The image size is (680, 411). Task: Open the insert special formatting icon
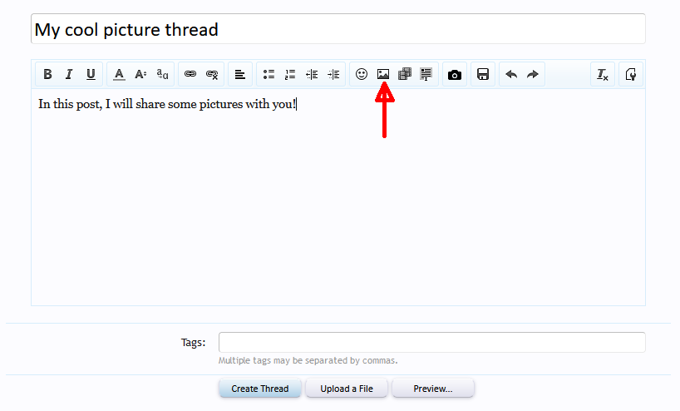tap(426, 74)
